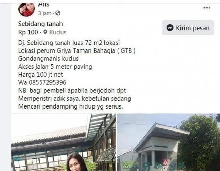The width and height of the screenshot is (220, 171).
Task: Open the poster's profile name link
Action: pyautogui.click(x=44, y=4)
